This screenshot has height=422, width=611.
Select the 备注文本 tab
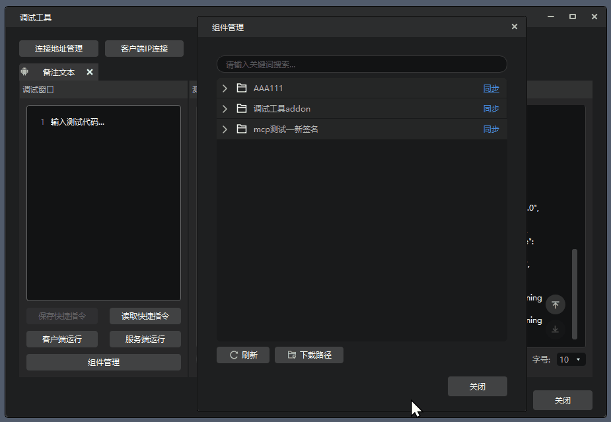[59, 72]
